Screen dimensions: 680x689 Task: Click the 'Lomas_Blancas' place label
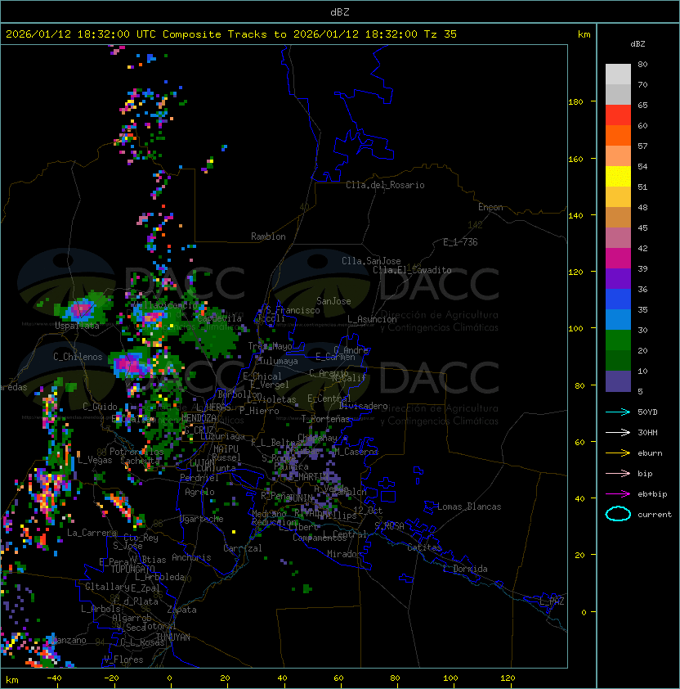click(469, 507)
